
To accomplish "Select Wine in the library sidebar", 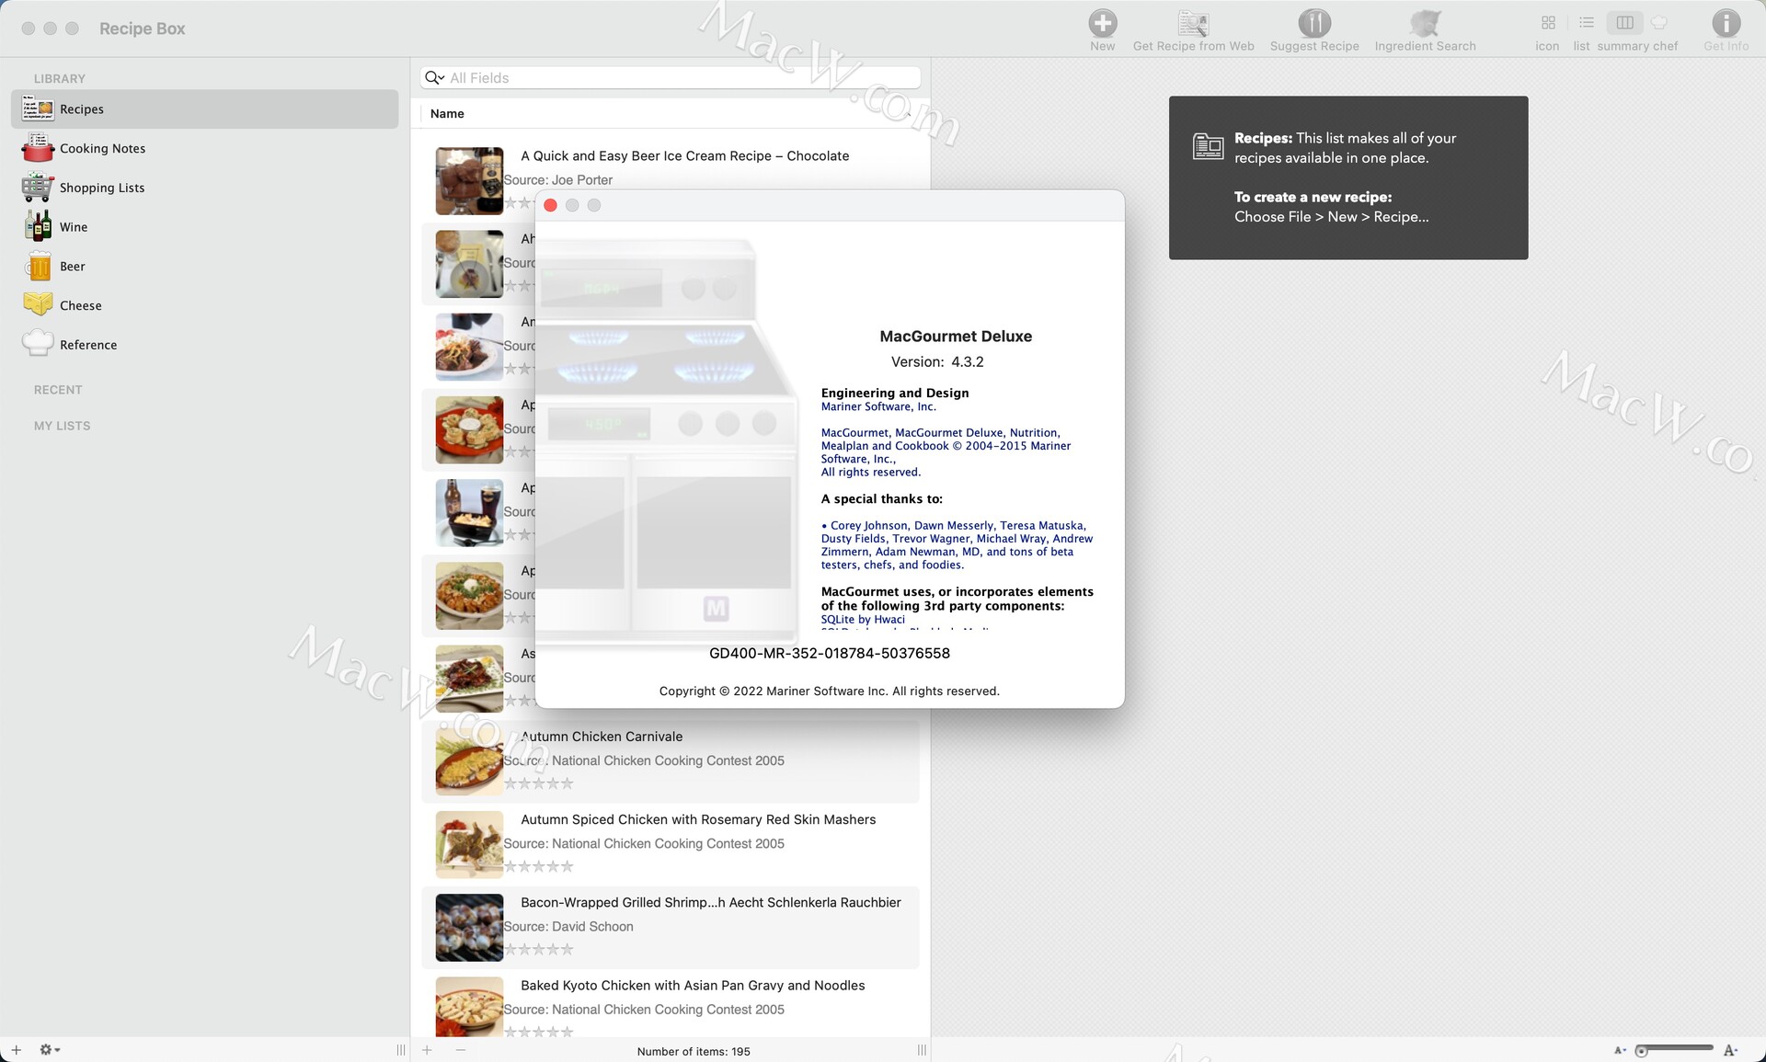I will 204,227.
